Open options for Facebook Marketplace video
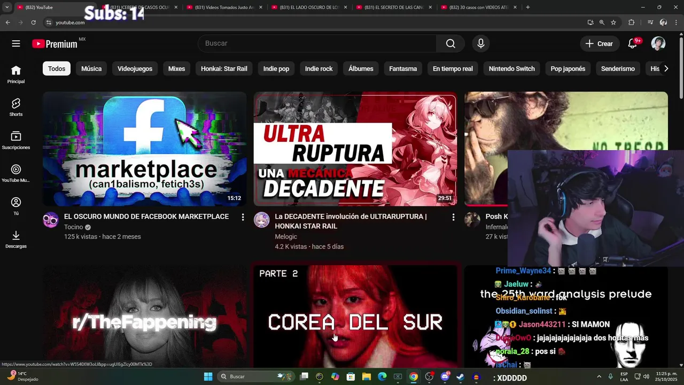Image resolution: width=684 pixels, height=385 pixels. [243, 217]
